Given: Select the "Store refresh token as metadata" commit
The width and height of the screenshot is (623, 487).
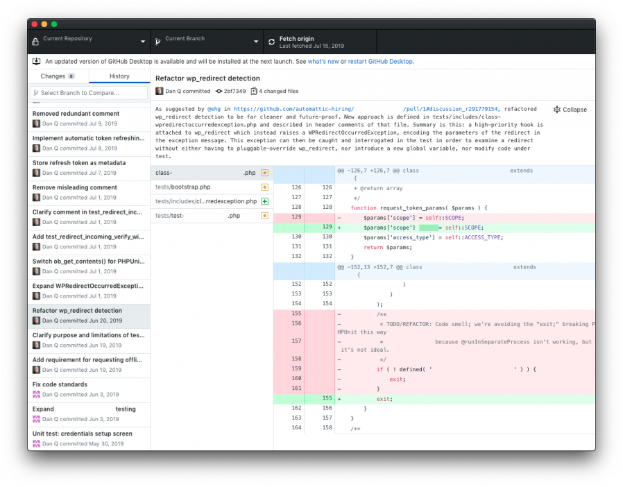Looking at the screenshot, I should coord(89,168).
